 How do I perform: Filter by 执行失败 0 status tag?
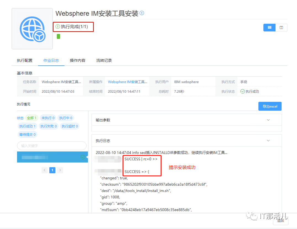click(x=49, y=126)
